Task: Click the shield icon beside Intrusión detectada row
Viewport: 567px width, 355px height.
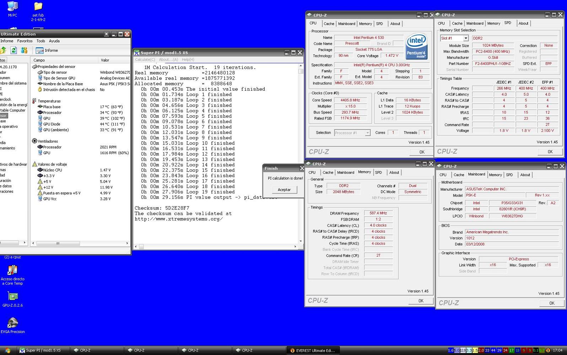Action: 40,90
